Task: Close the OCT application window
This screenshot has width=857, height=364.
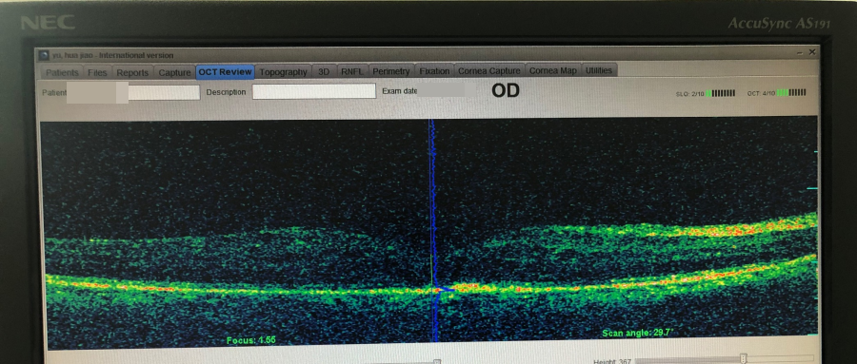Action: click(812, 52)
